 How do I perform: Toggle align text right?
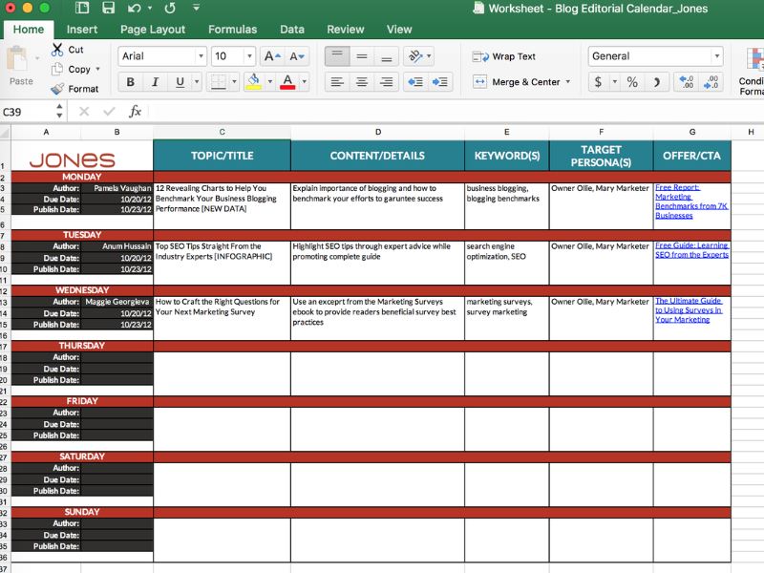387,81
